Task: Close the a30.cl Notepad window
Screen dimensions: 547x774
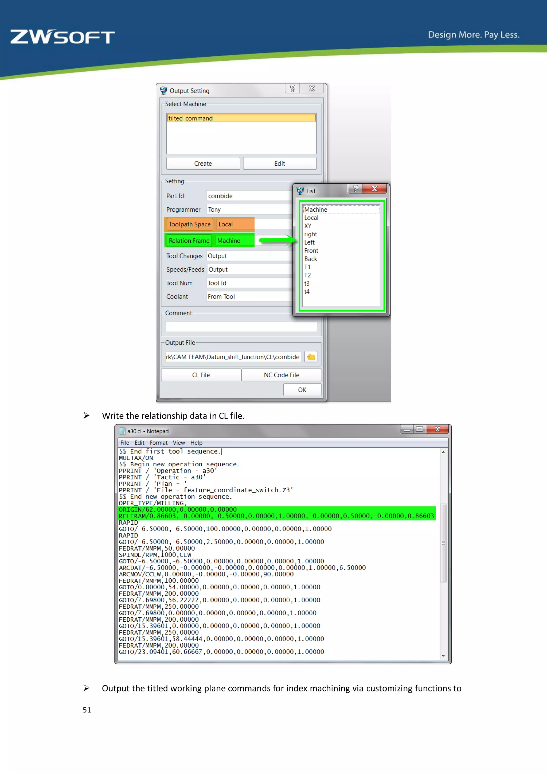Action: point(437,429)
